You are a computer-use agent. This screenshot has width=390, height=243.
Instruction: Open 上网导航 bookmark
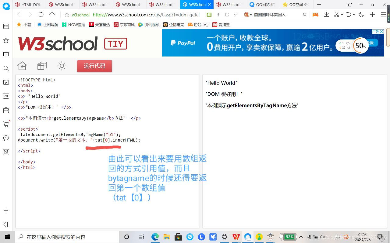(x=48, y=25)
